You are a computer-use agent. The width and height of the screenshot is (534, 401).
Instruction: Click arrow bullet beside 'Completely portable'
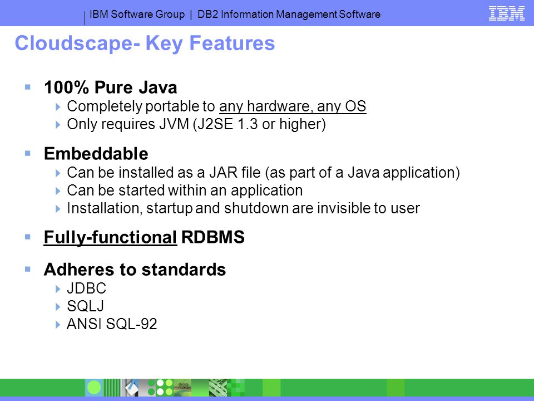point(57,107)
